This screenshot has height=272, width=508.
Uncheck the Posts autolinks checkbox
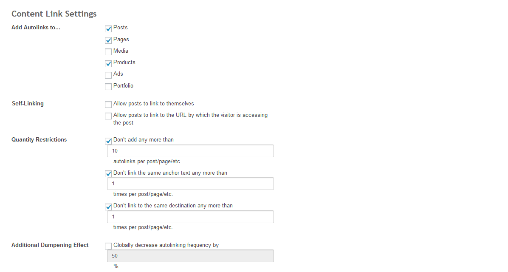[x=108, y=29]
